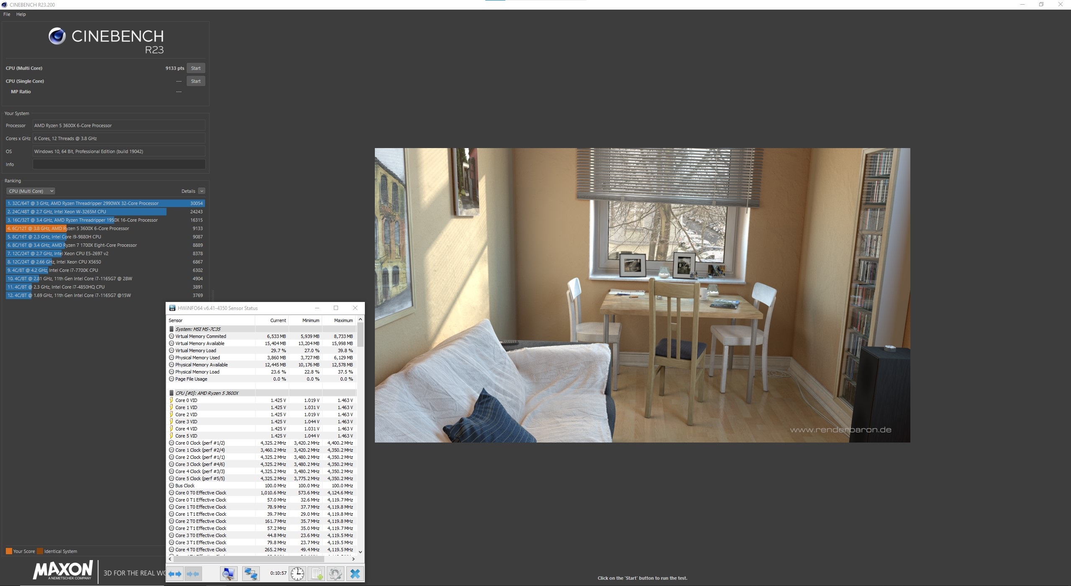The image size is (1071, 586).
Task: Click the Cinebench title bar logo icon
Action: (4, 5)
